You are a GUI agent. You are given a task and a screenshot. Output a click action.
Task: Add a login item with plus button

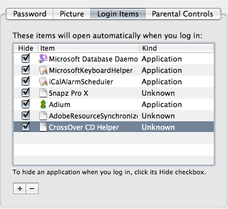19,188
